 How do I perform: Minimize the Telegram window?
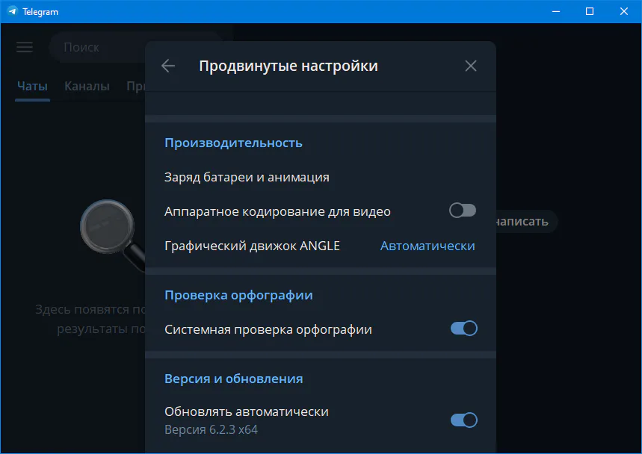(555, 11)
